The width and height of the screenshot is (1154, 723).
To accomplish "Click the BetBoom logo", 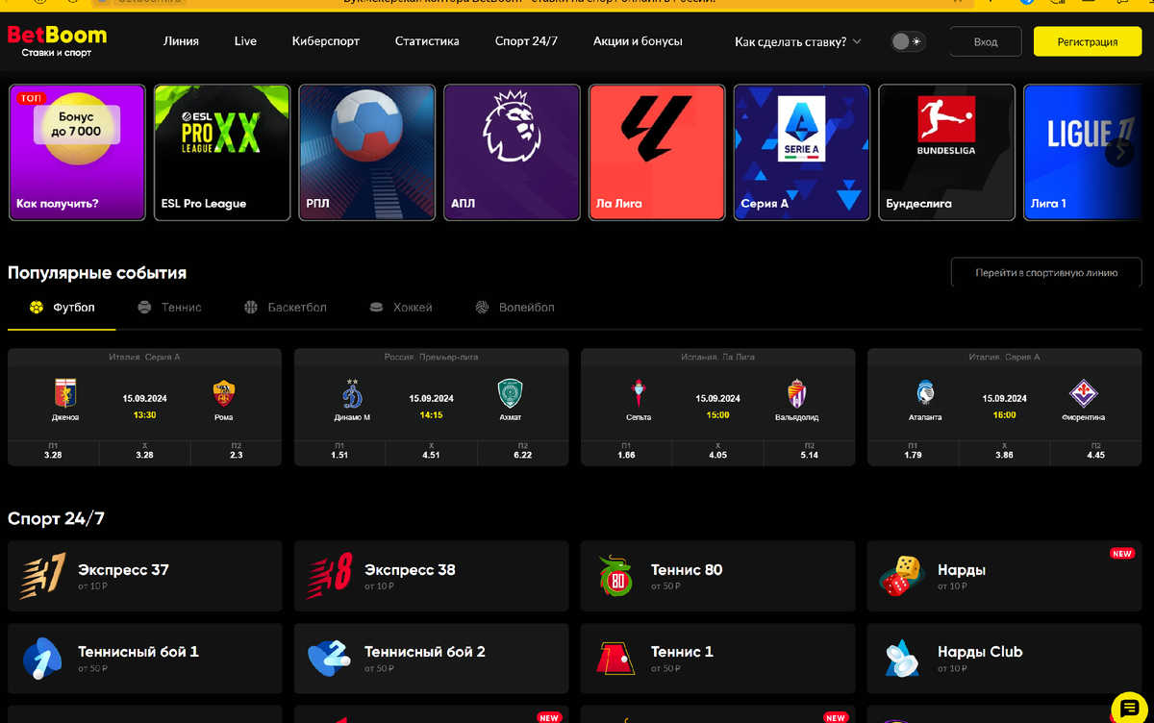I will pyautogui.click(x=57, y=40).
